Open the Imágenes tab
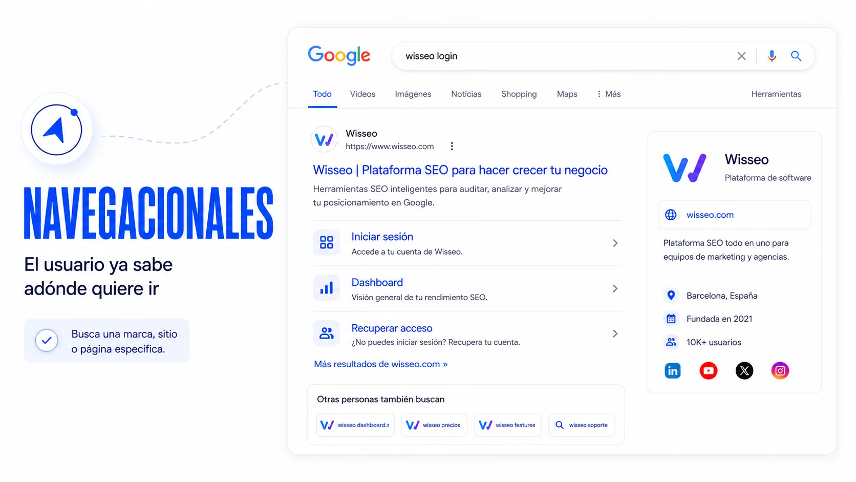Viewport: 856px width, 482px height. pos(413,94)
